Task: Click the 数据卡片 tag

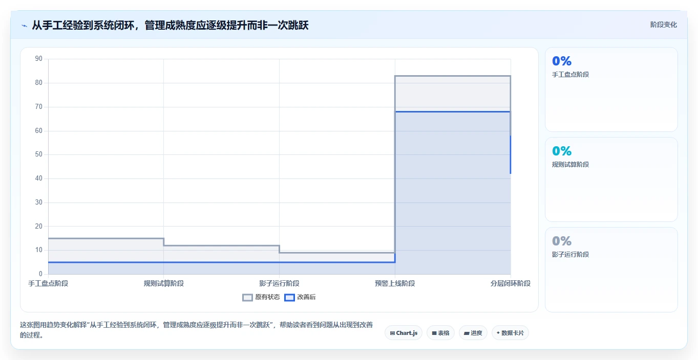Action: pyautogui.click(x=510, y=333)
